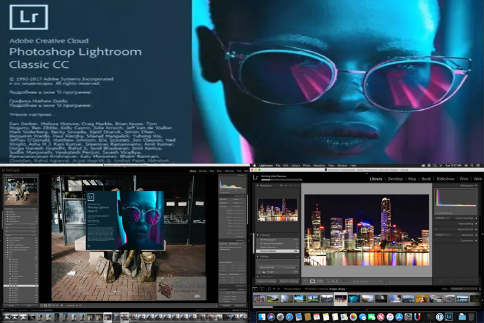Open 1Password from the Dock
The height and width of the screenshot is (323, 484).
(440, 317)
